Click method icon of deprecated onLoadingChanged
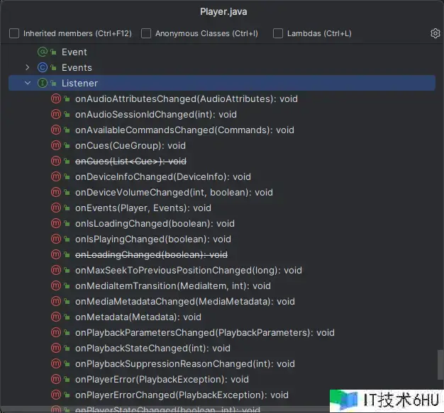 (x=56, y=254)
